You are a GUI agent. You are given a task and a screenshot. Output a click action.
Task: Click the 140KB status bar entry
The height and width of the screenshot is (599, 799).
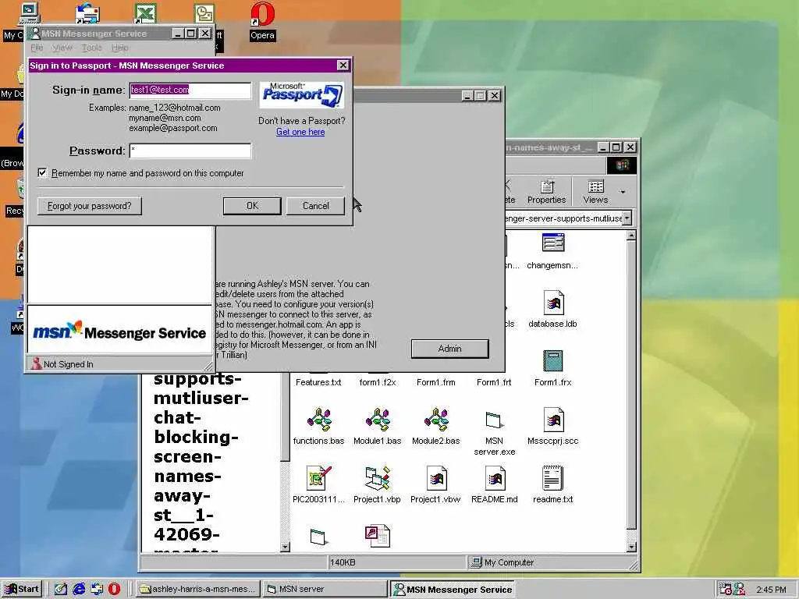coord(396,562)
